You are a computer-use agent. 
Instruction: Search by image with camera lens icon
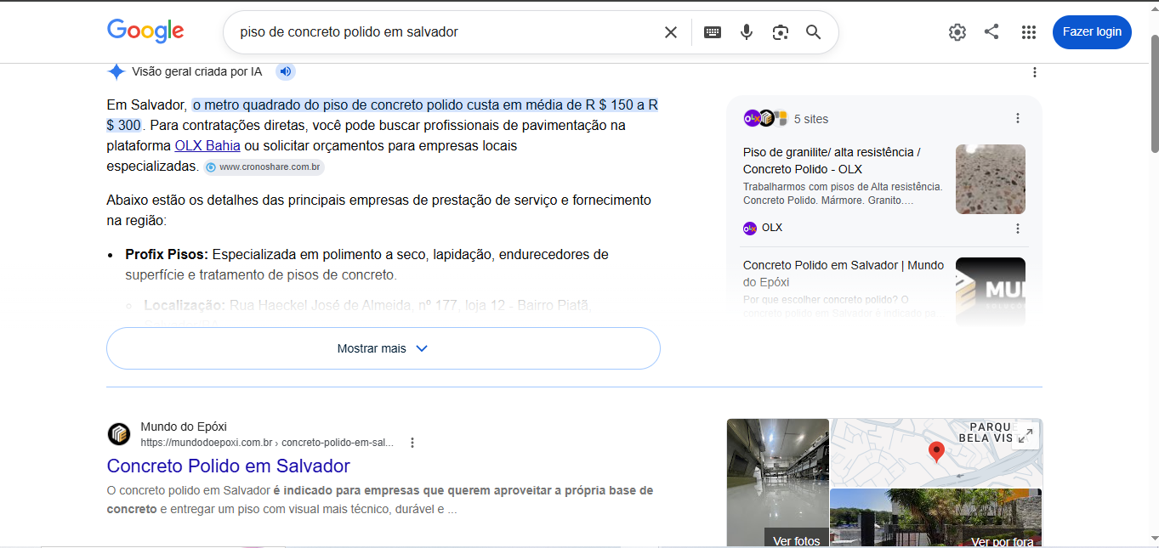tap(780, 32)
